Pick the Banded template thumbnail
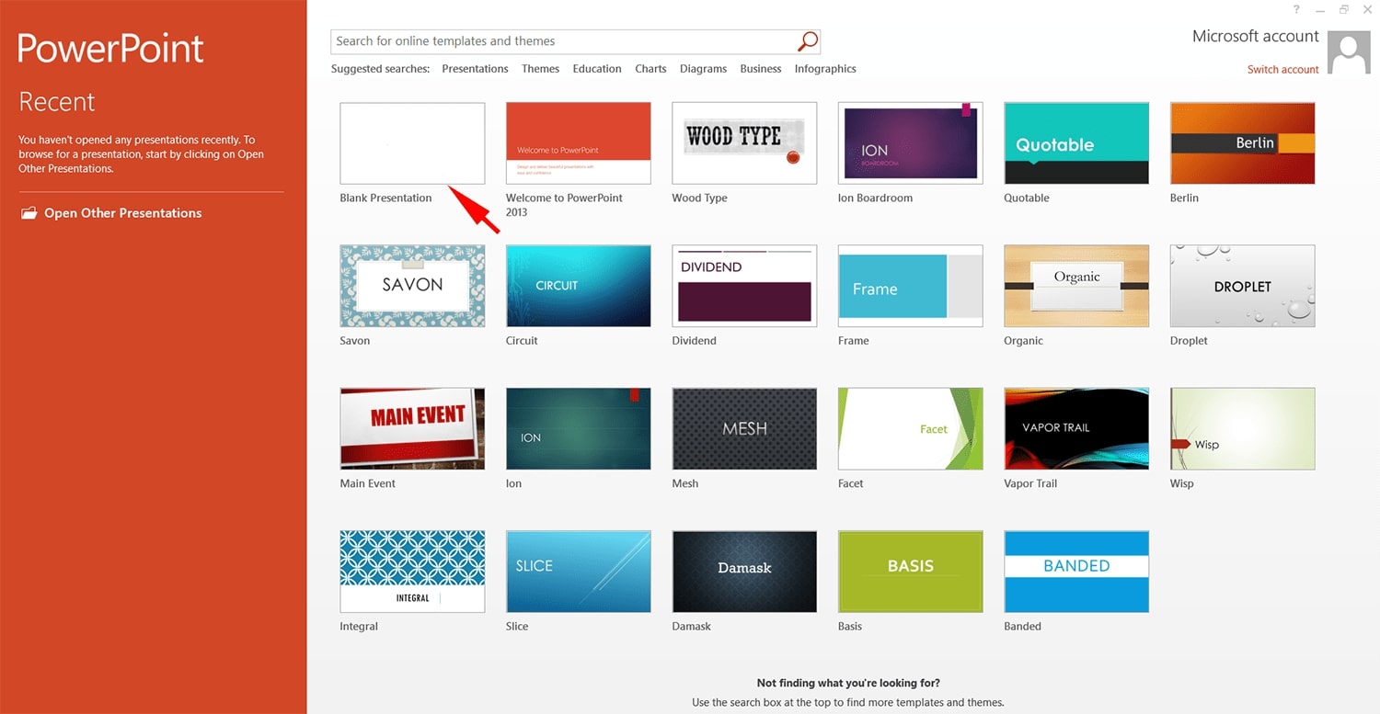Image resolution: width=1380 pixels, height=714 pixels. (x=1076, y=572)
